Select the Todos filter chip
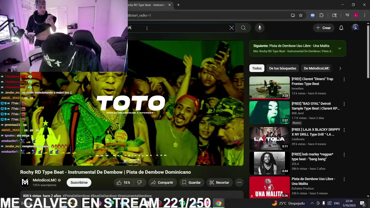 pos(257,68)
